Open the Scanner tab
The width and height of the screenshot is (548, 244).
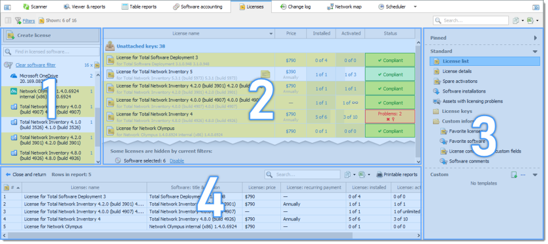(x=35, y=6)
